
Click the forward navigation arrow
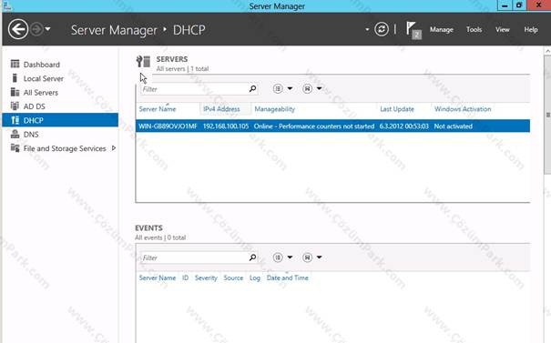[x=36, y=29]
